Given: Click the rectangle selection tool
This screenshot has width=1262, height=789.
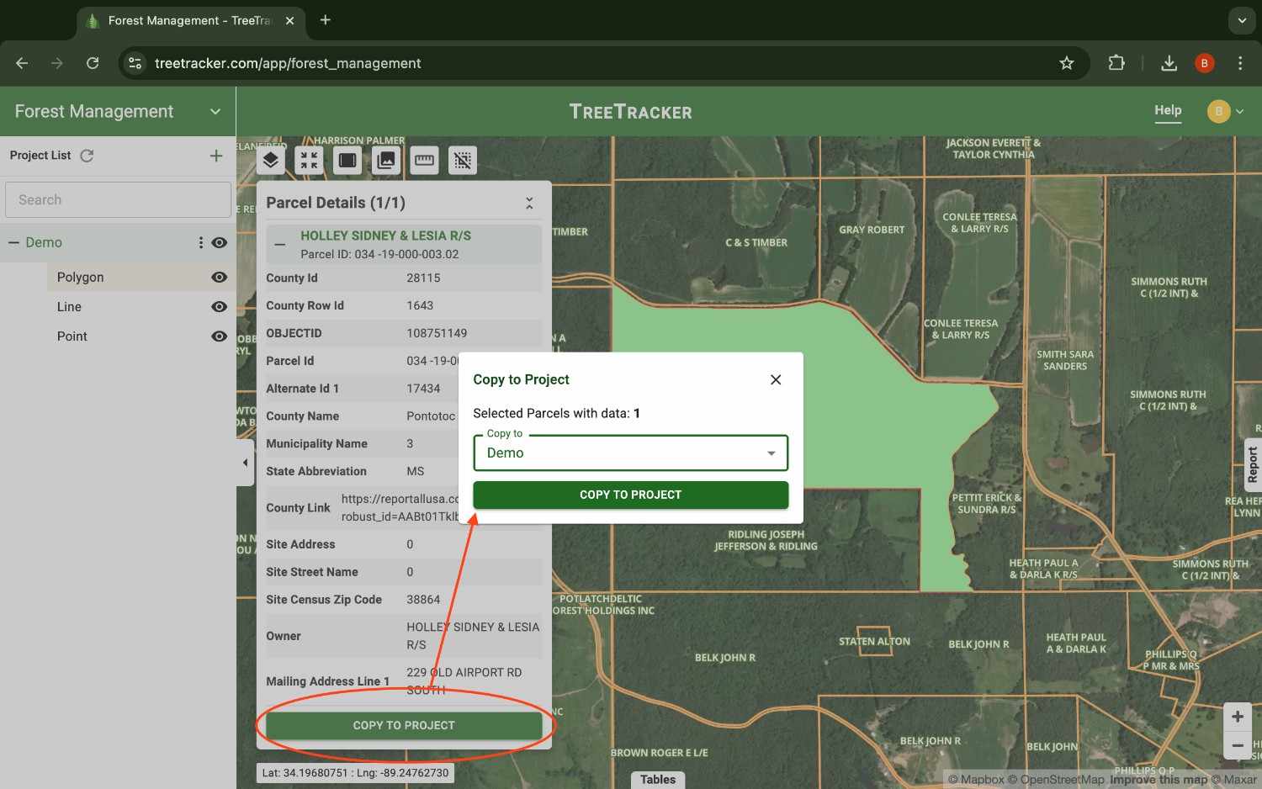Looking at the screenshot, I should pos(347,160).
